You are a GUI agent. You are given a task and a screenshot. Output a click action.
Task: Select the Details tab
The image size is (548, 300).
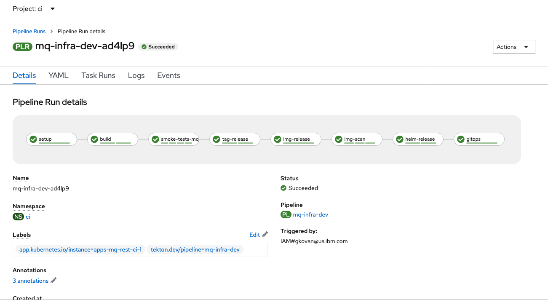tap(24, 75)
